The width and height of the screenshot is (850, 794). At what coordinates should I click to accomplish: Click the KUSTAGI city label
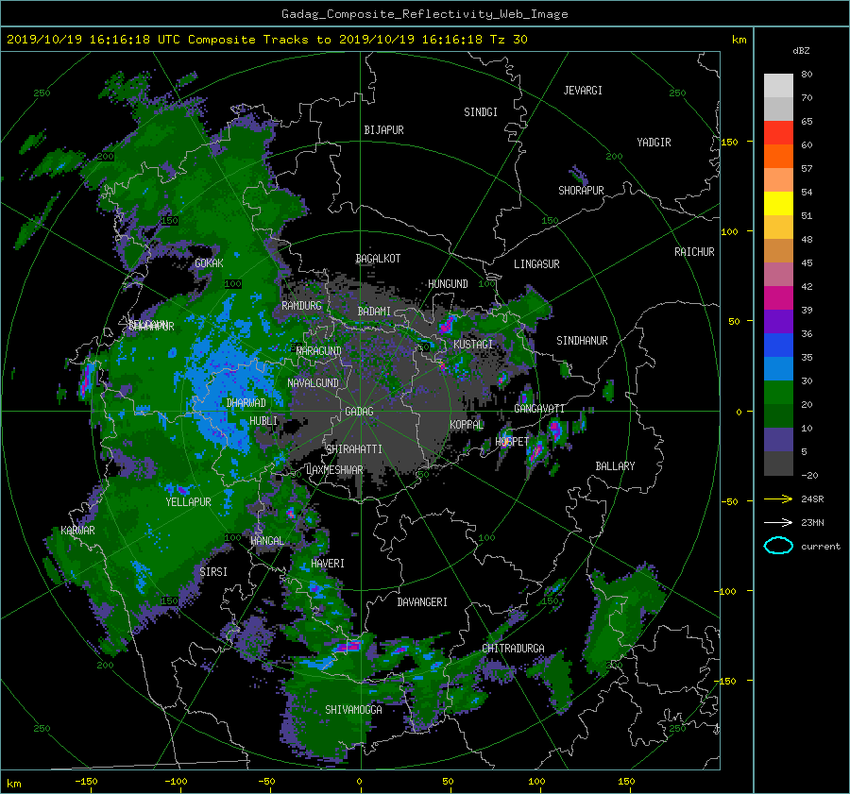(473, 345)
